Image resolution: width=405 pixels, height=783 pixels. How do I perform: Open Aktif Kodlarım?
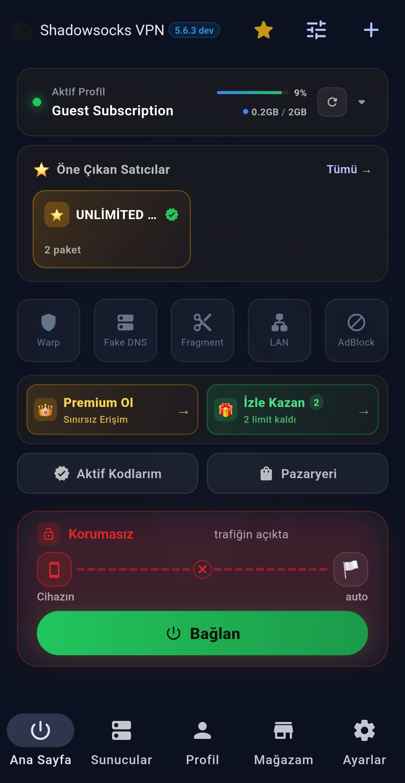point(108,474)
